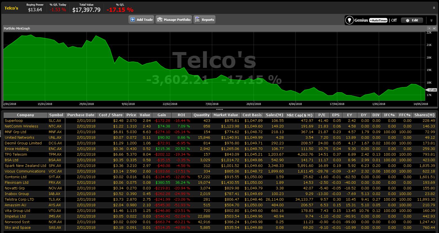Expand the Genius panel double-chevron
Image resolution: width=439 pixels, height=233 pixels.
[x=431, y=20]
